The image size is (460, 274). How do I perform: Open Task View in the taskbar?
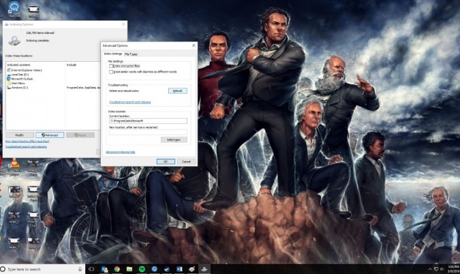tap(91, 269)
